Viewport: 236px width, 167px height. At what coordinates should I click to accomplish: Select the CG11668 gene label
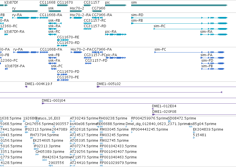(x=48, y=3)
